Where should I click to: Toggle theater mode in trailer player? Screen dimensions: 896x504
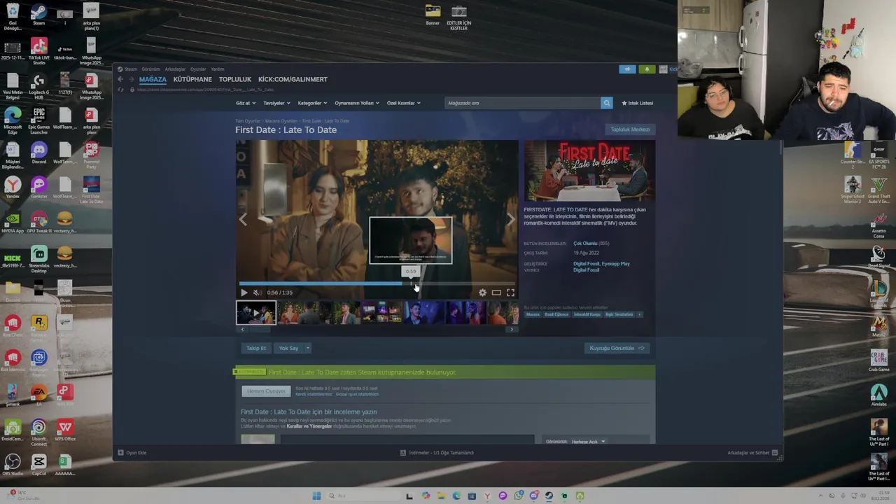[x=496, y=293]
